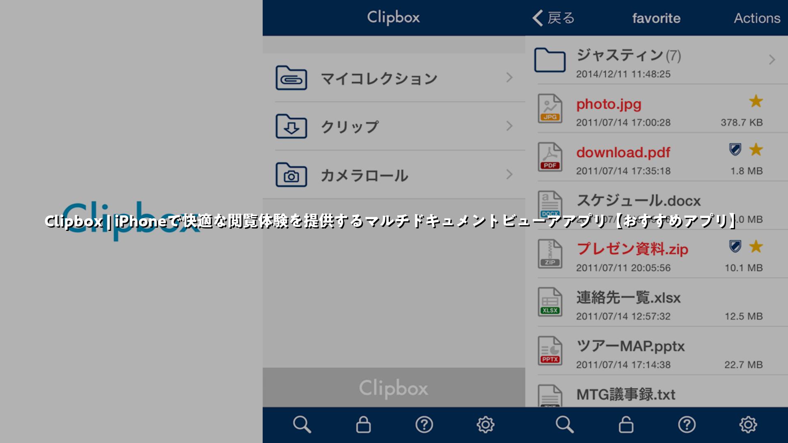Expand ジャスティン folder chevron

click(x=772, y=60)
